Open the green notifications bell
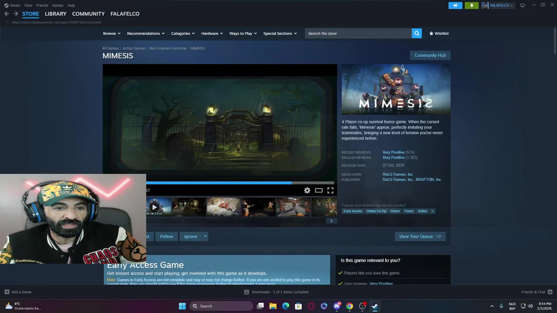The height and width of the screenshot is (313, 557). coord(471,5)
